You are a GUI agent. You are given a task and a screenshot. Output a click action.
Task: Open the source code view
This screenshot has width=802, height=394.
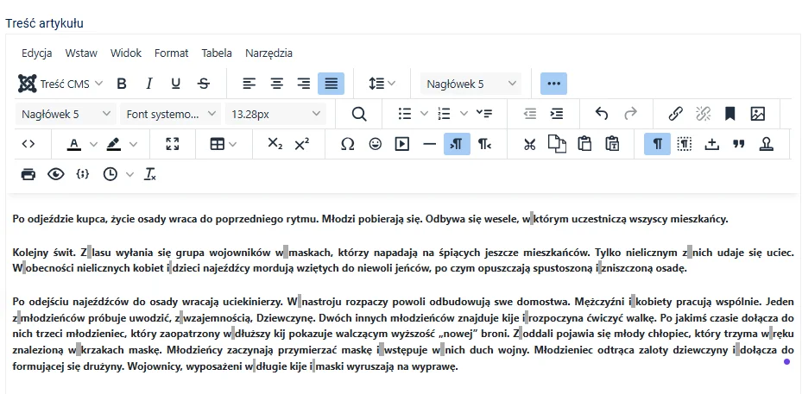(28, 144)
